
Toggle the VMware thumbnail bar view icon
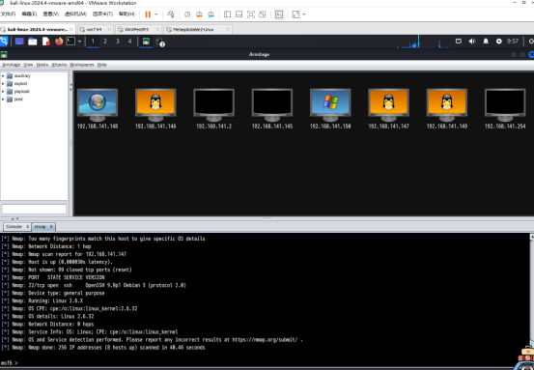click(x=239, y=14)
